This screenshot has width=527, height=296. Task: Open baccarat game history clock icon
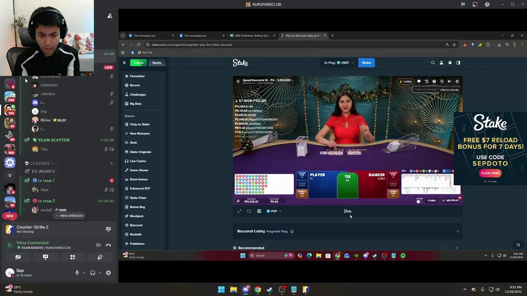tap(427, 81)
